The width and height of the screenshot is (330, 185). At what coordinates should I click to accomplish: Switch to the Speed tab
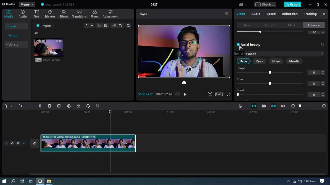pyautogui.click(x=271, y=14)
